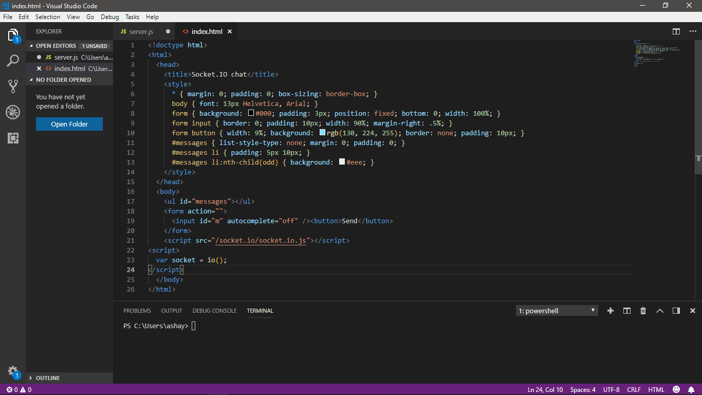Click the Manage gear icon
Viewport: 702px width, 395px height.
click(x=13, y=371)
